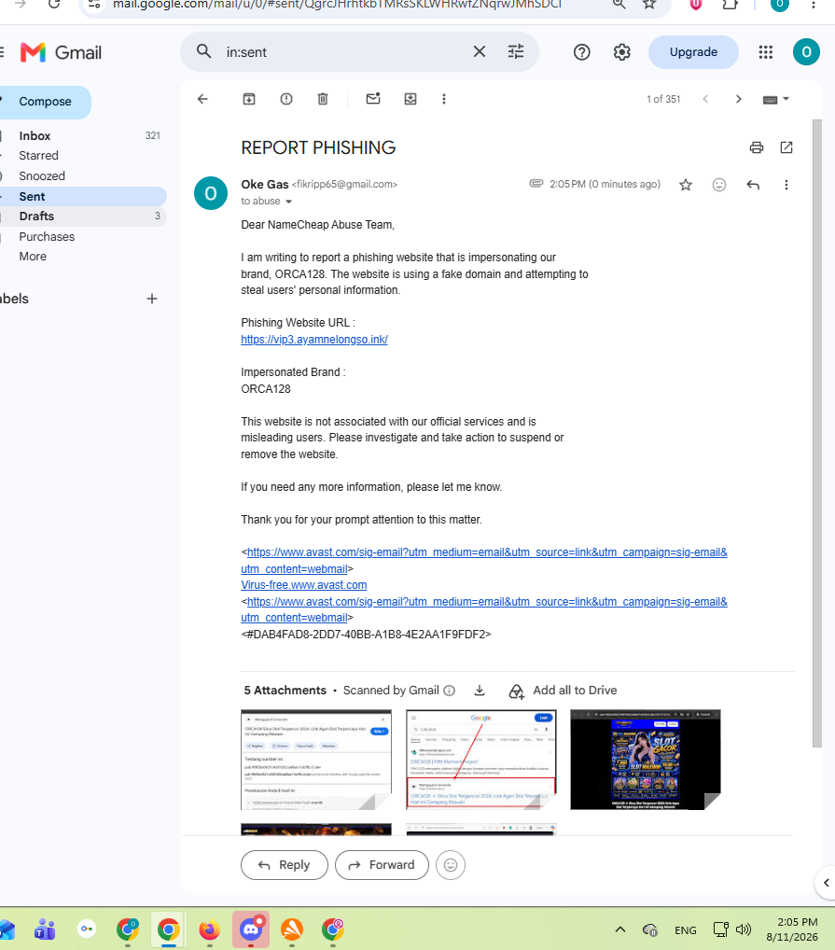Click the Compose button

point(45,102)
